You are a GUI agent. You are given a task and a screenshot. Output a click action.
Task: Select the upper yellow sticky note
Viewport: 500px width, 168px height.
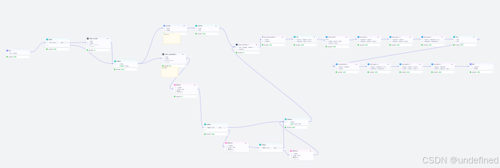172,38
